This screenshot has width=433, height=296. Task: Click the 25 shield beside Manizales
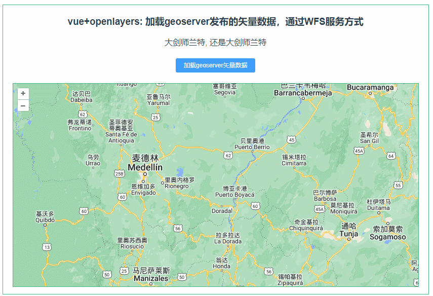(124, 271)
